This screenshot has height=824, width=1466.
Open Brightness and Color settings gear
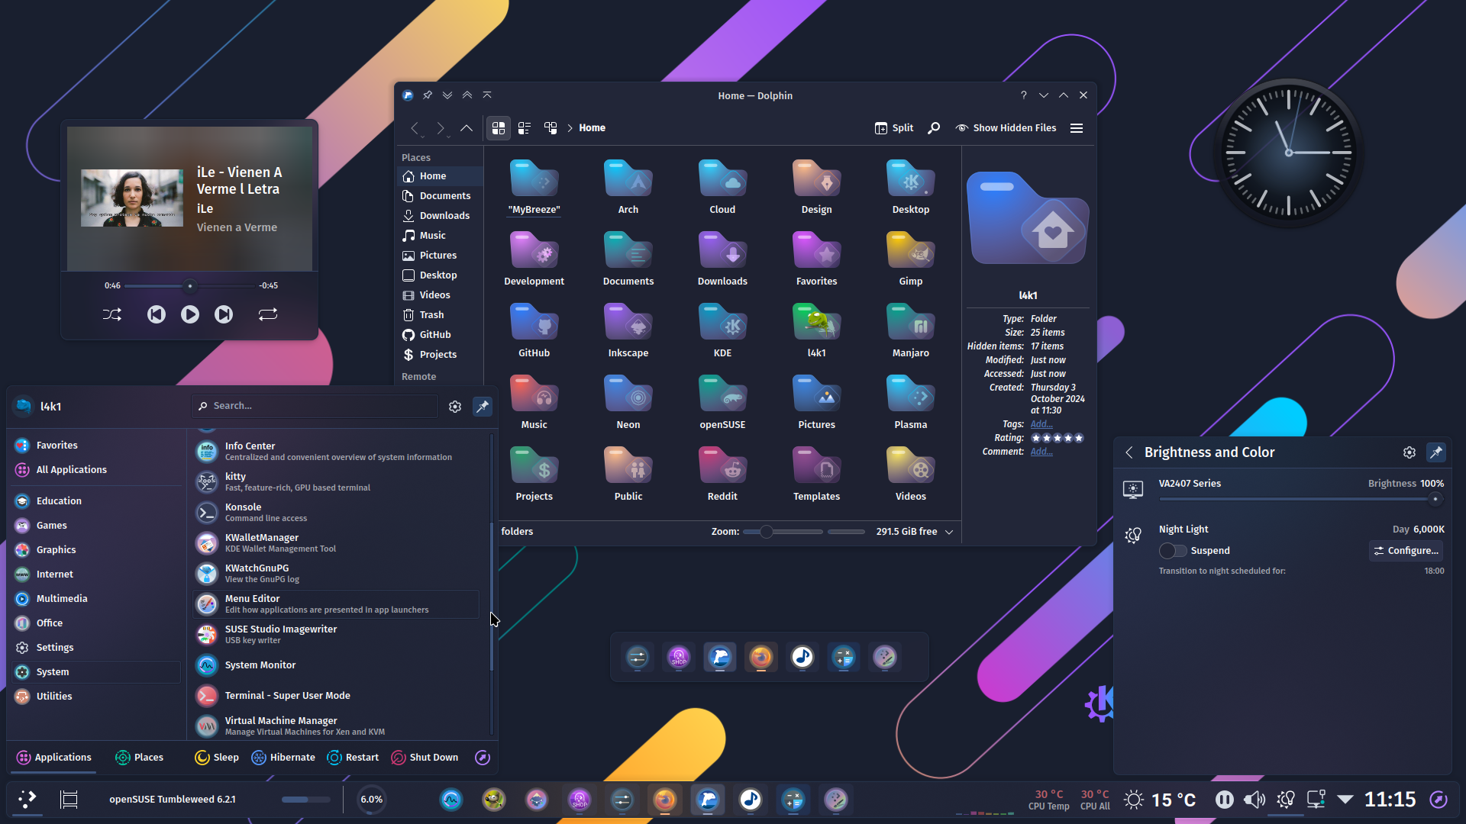coord(1409,452)
